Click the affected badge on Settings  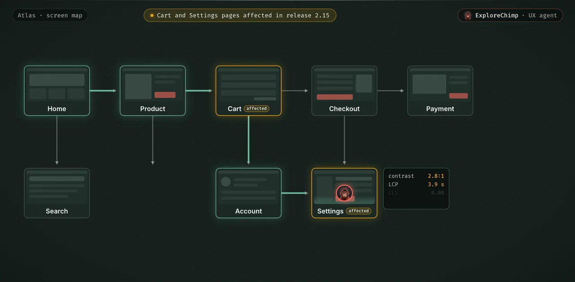tap(358, 211)
